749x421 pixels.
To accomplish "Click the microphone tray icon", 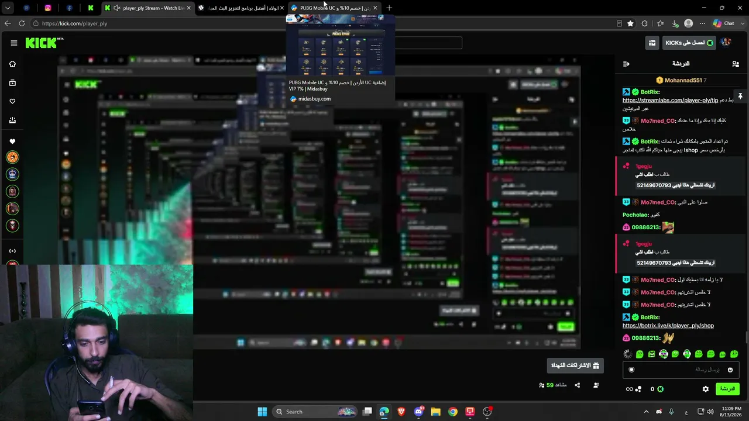I will (x=671, y=412).
